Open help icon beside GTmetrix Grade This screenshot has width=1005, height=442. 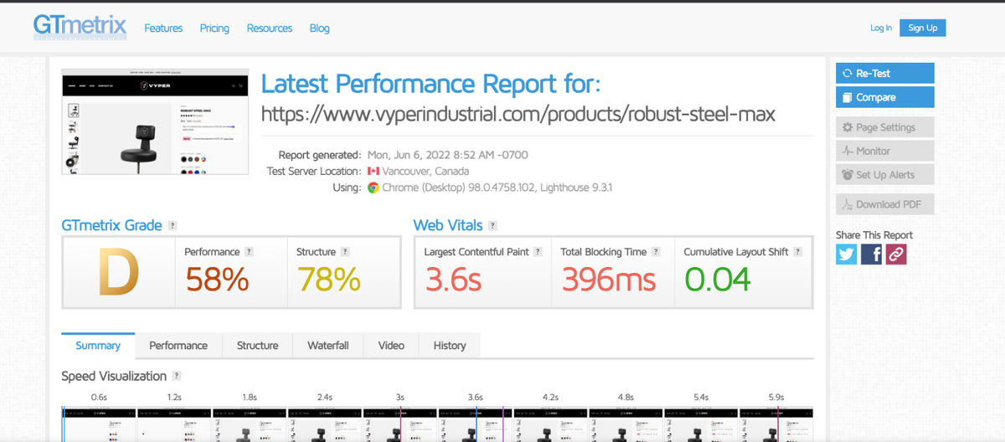point(173,226)
